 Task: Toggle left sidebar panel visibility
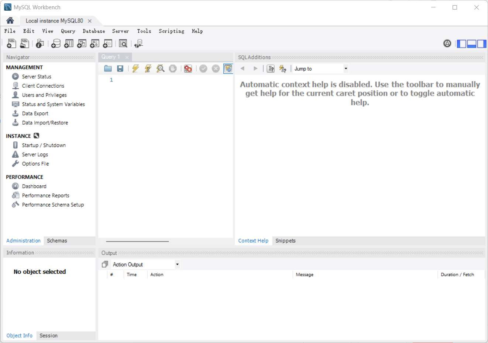coord(461,43)
